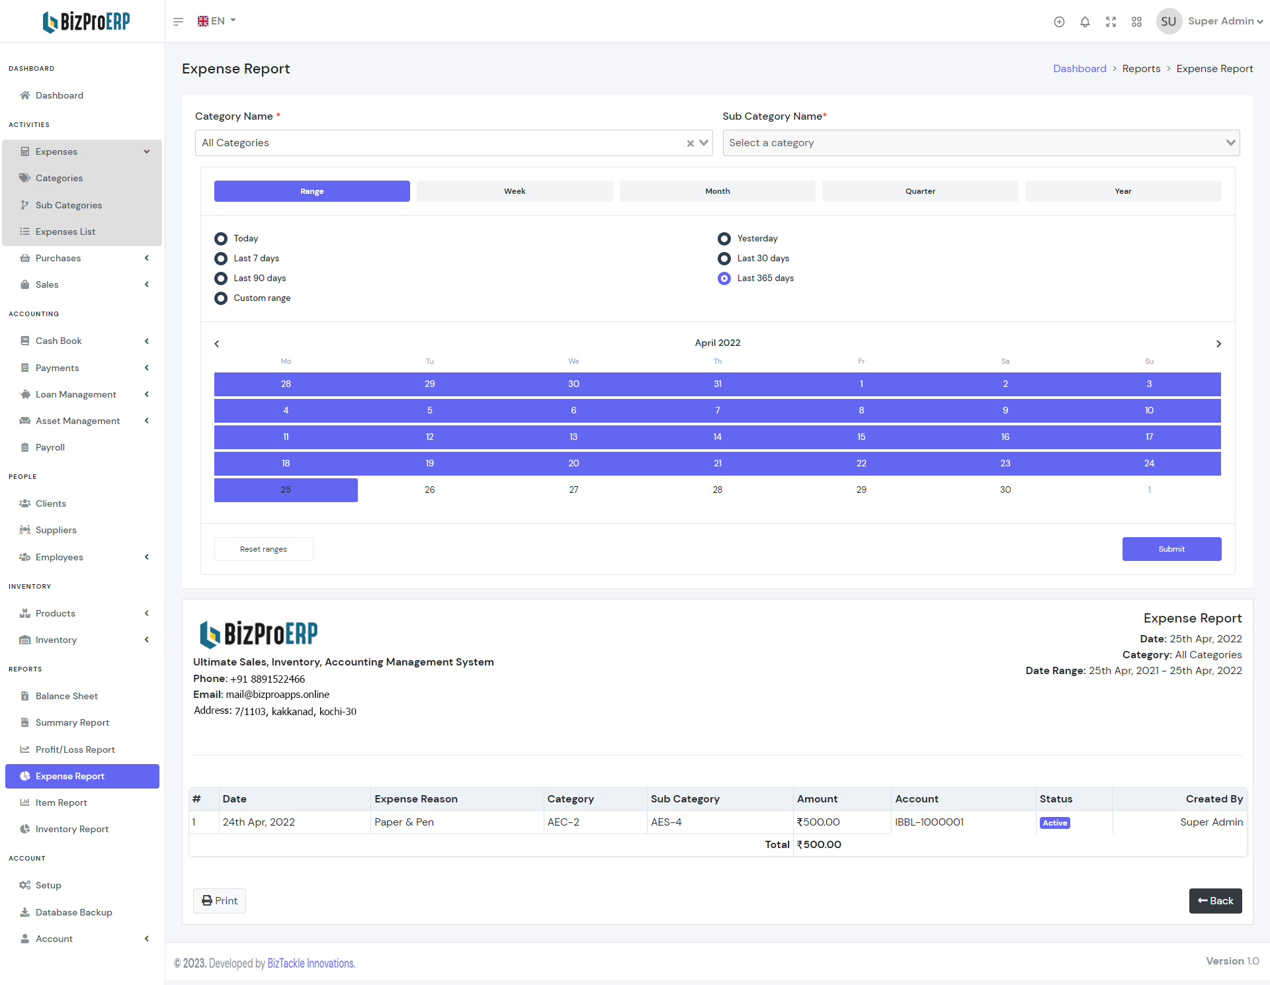The height and width of the screenshot is (985, 1270).
Task: Click the Print button
Action: (220, 900)
